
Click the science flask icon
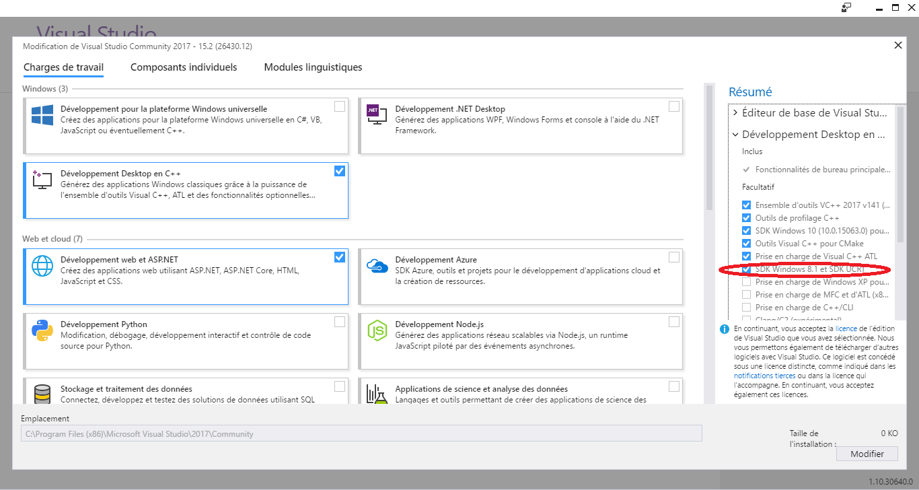377,394
